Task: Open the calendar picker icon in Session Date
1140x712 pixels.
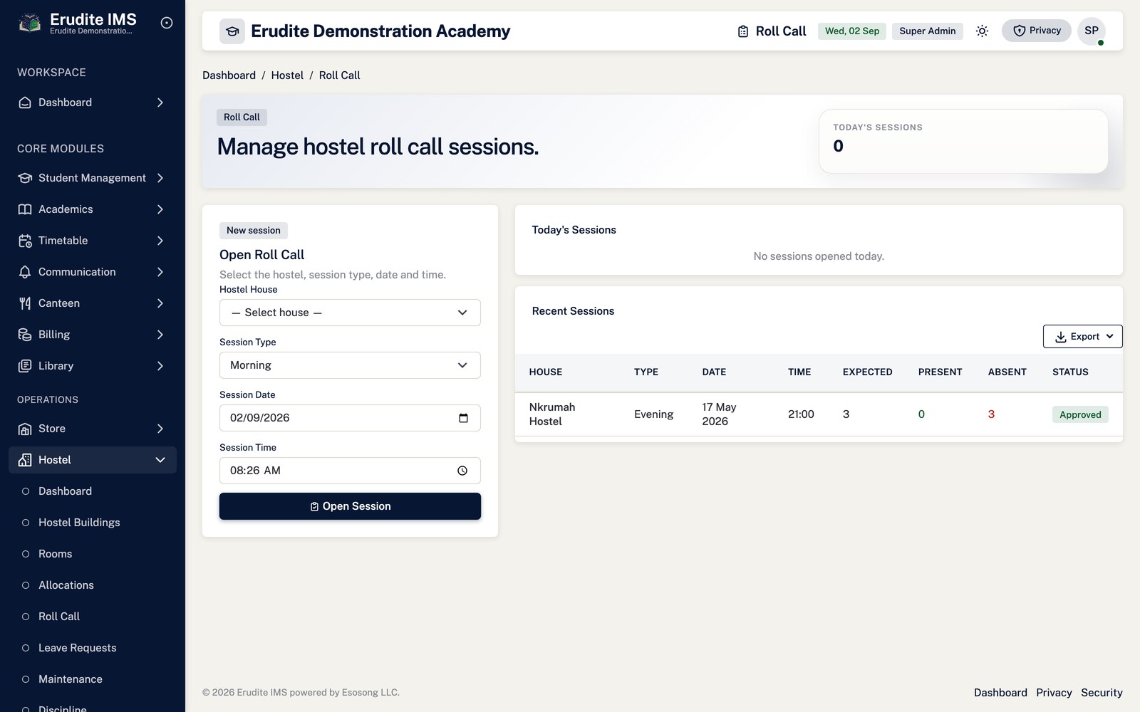Action: tap(463, 418)
